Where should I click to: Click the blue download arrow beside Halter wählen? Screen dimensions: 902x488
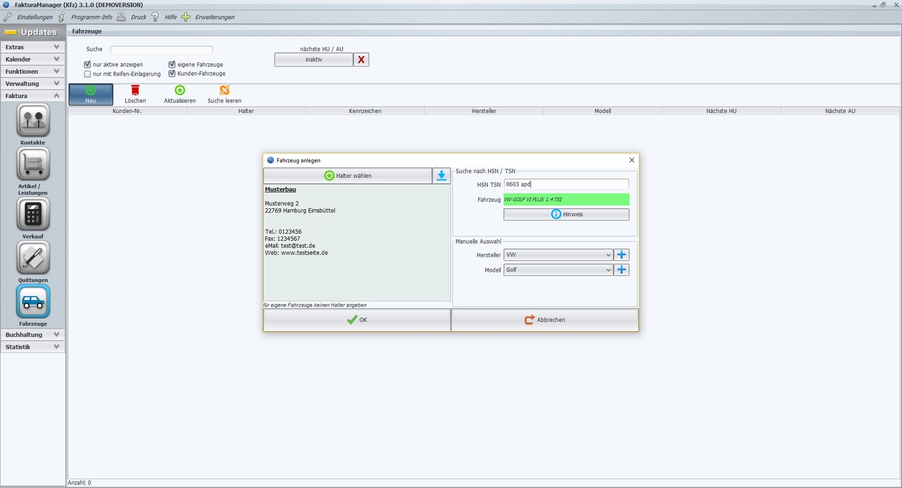pyautogui.click(x=441, y=176)
